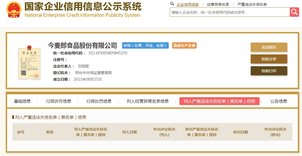Click the 信息打印 button
The image size is (302, 156).
click(x=269, y=71)
